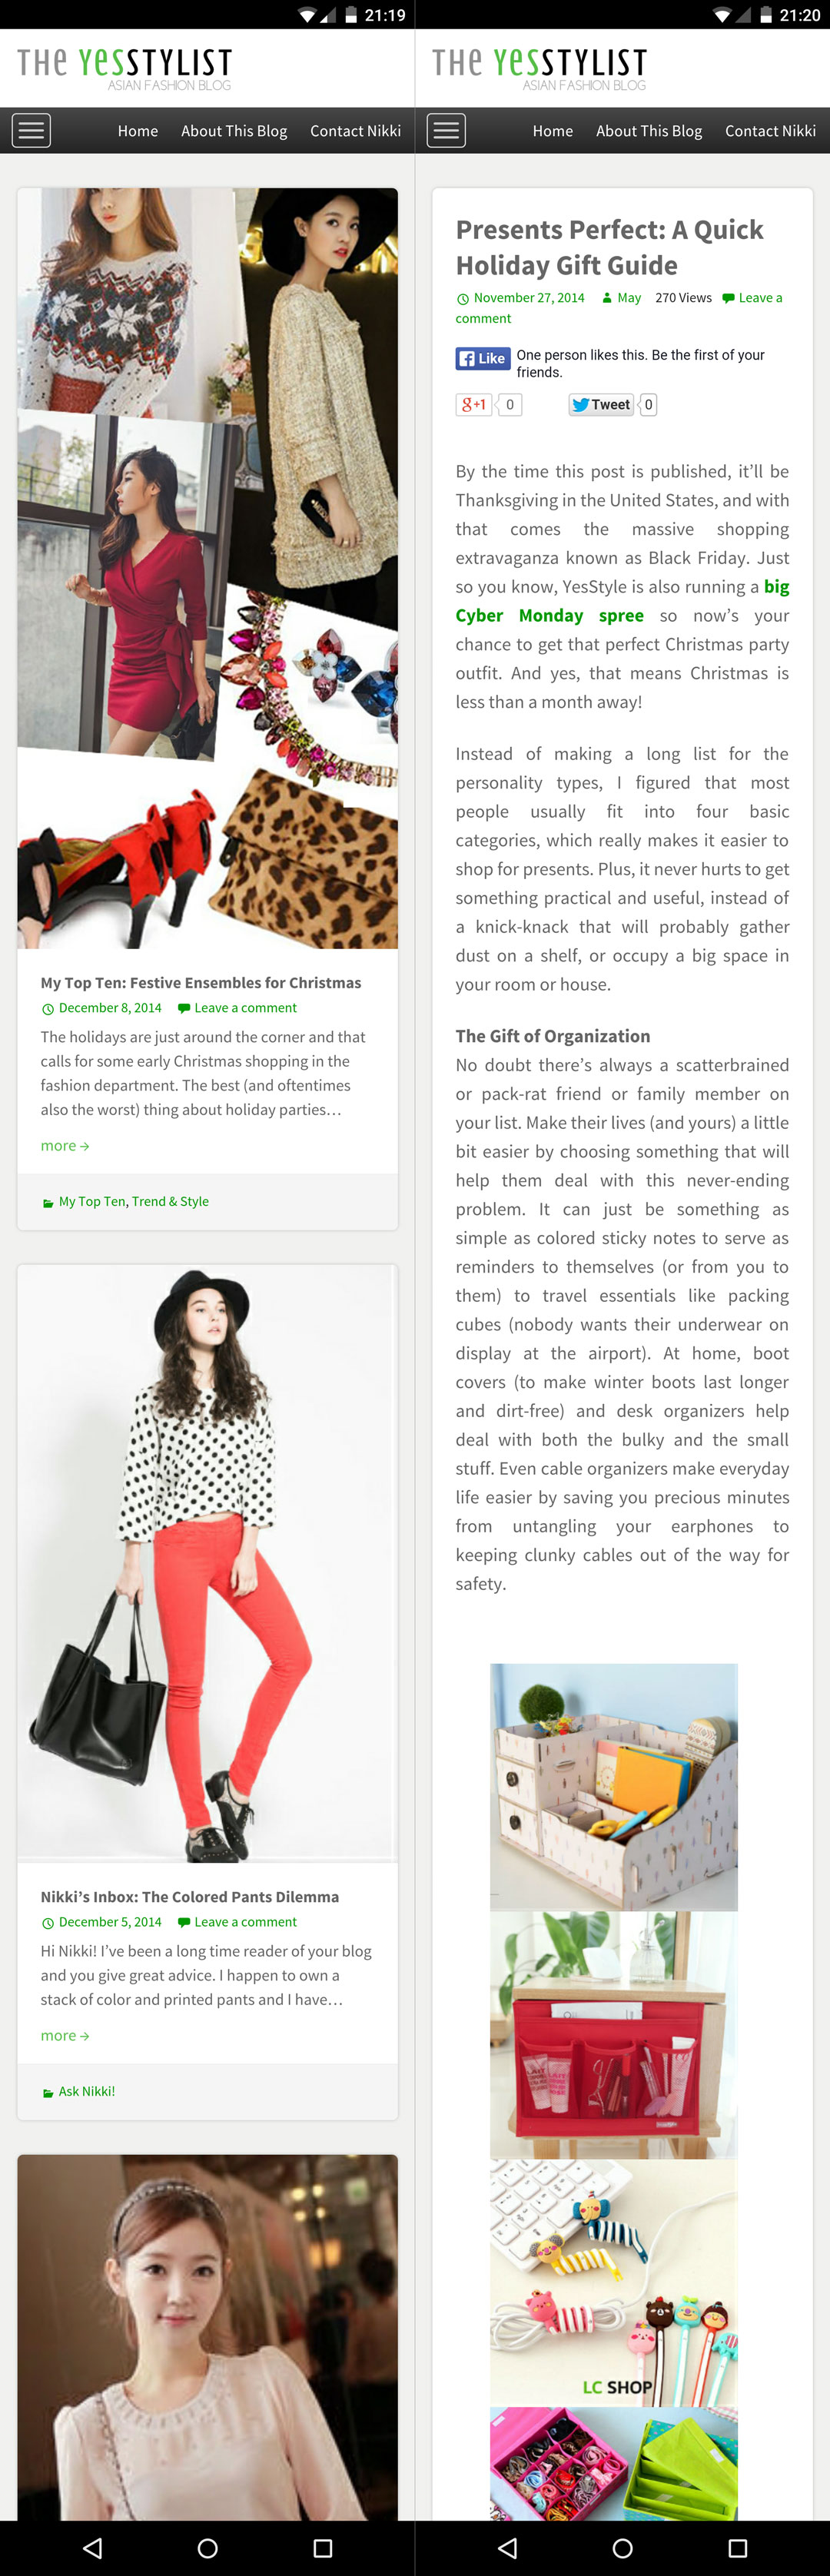The width and height of the screenshot is (830, 2576).
Task: Open the right hamburger menu icon
Action: tap(446, 131)
